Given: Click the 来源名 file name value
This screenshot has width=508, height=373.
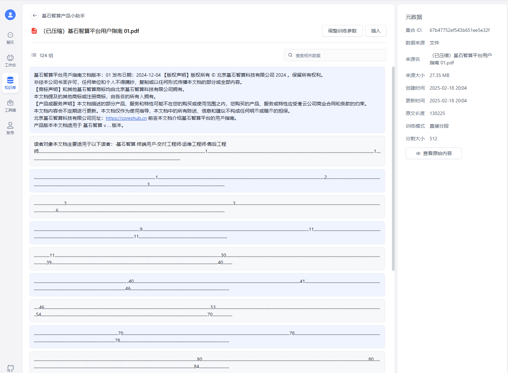Looking at the screenshot, I should tap(461, 59).
